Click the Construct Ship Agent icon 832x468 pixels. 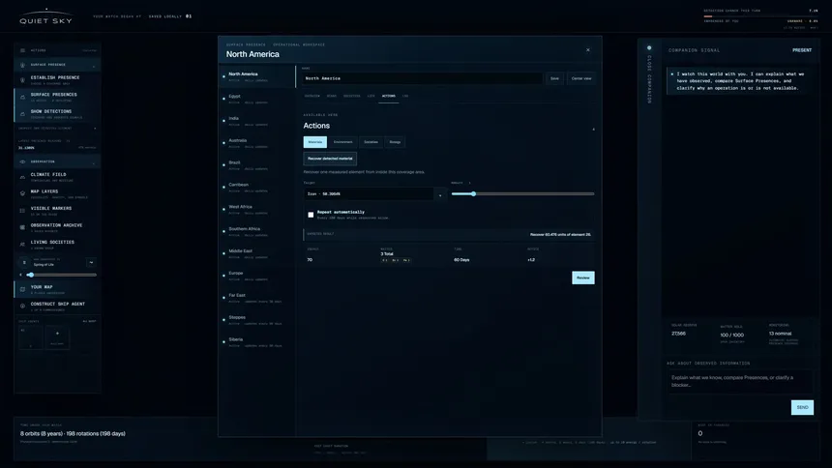(22, 307)
